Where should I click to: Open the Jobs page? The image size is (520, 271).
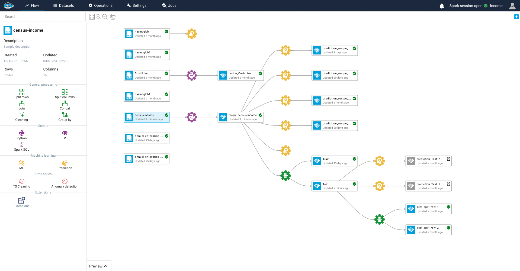pyautogui.click(x=169, y=5)
